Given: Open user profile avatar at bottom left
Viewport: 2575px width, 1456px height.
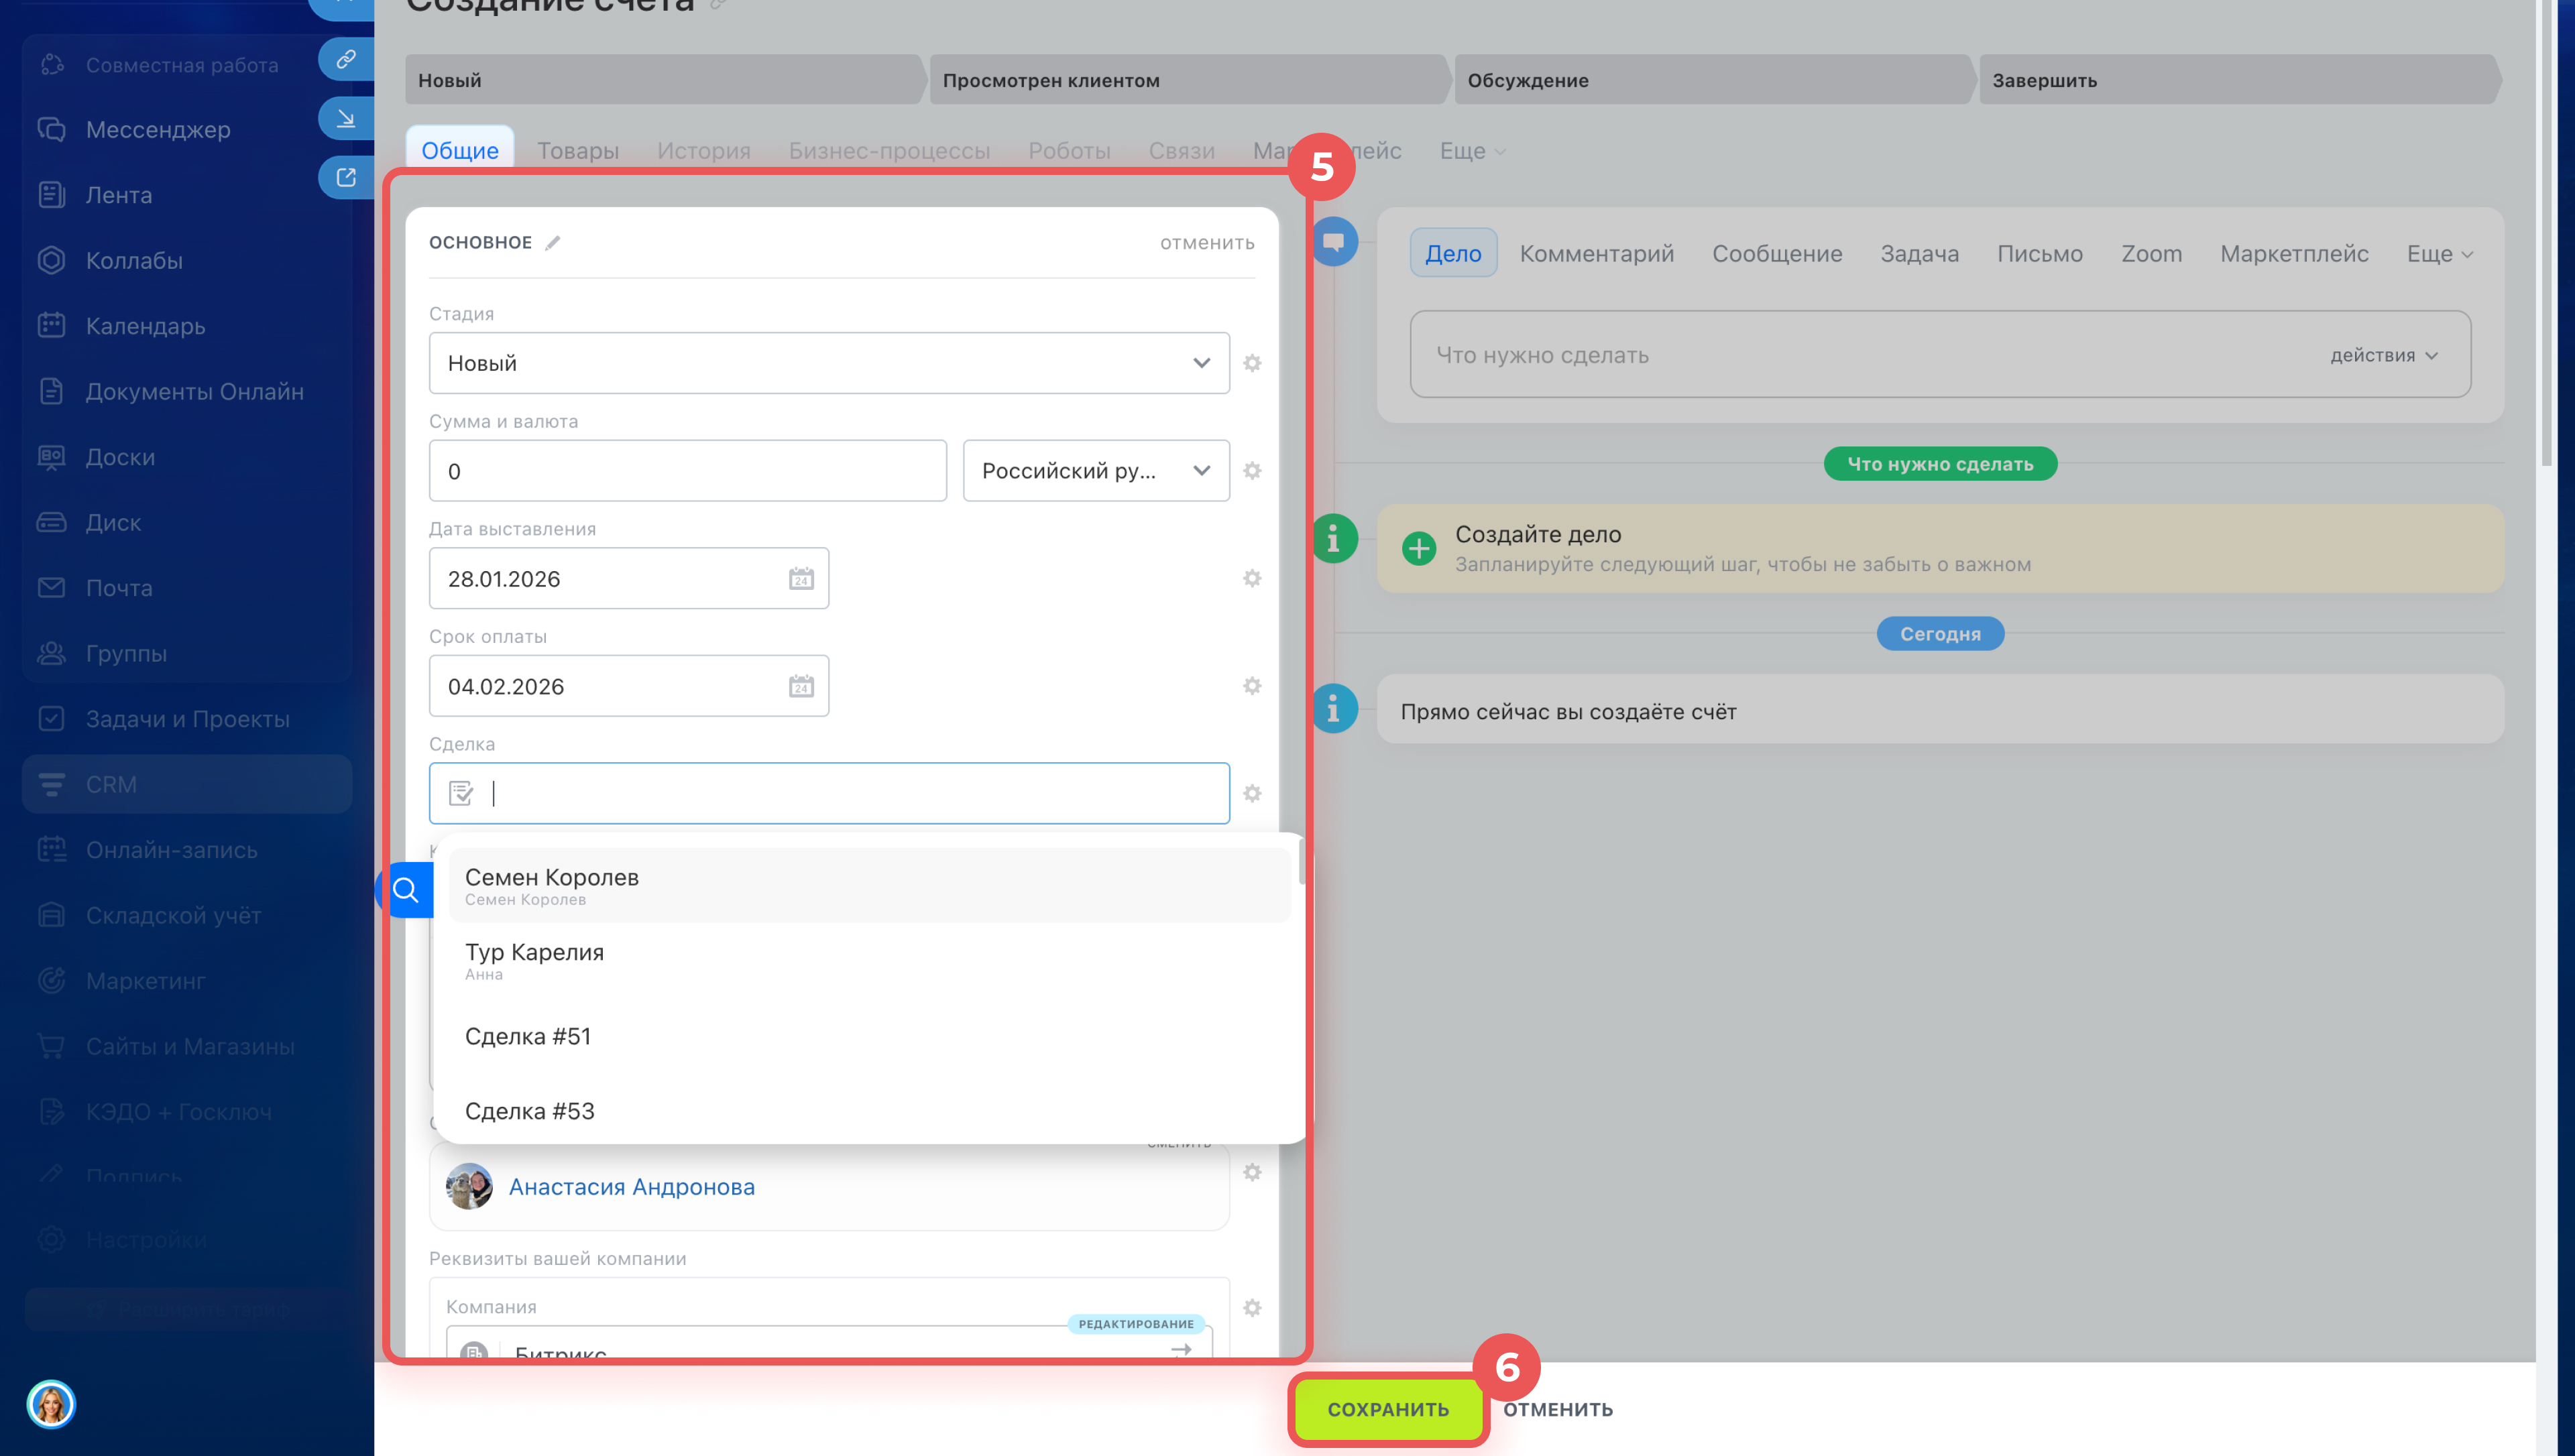Looking at the screenshot, I should coord(51,1404).
